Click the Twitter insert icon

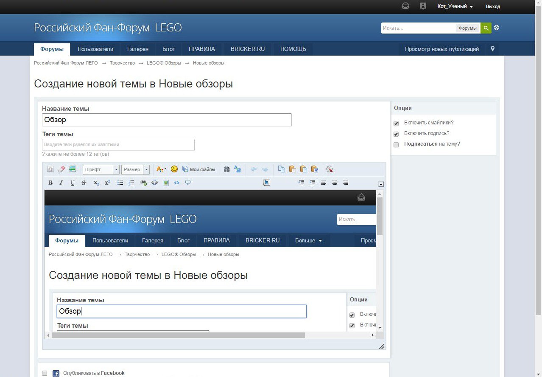(267, 183)
